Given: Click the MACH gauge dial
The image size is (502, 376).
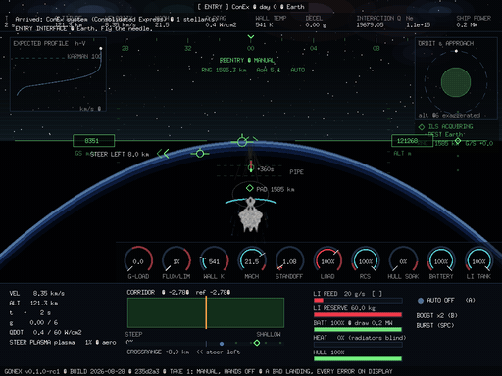Looking at the screenshot, I should (252, 260).
